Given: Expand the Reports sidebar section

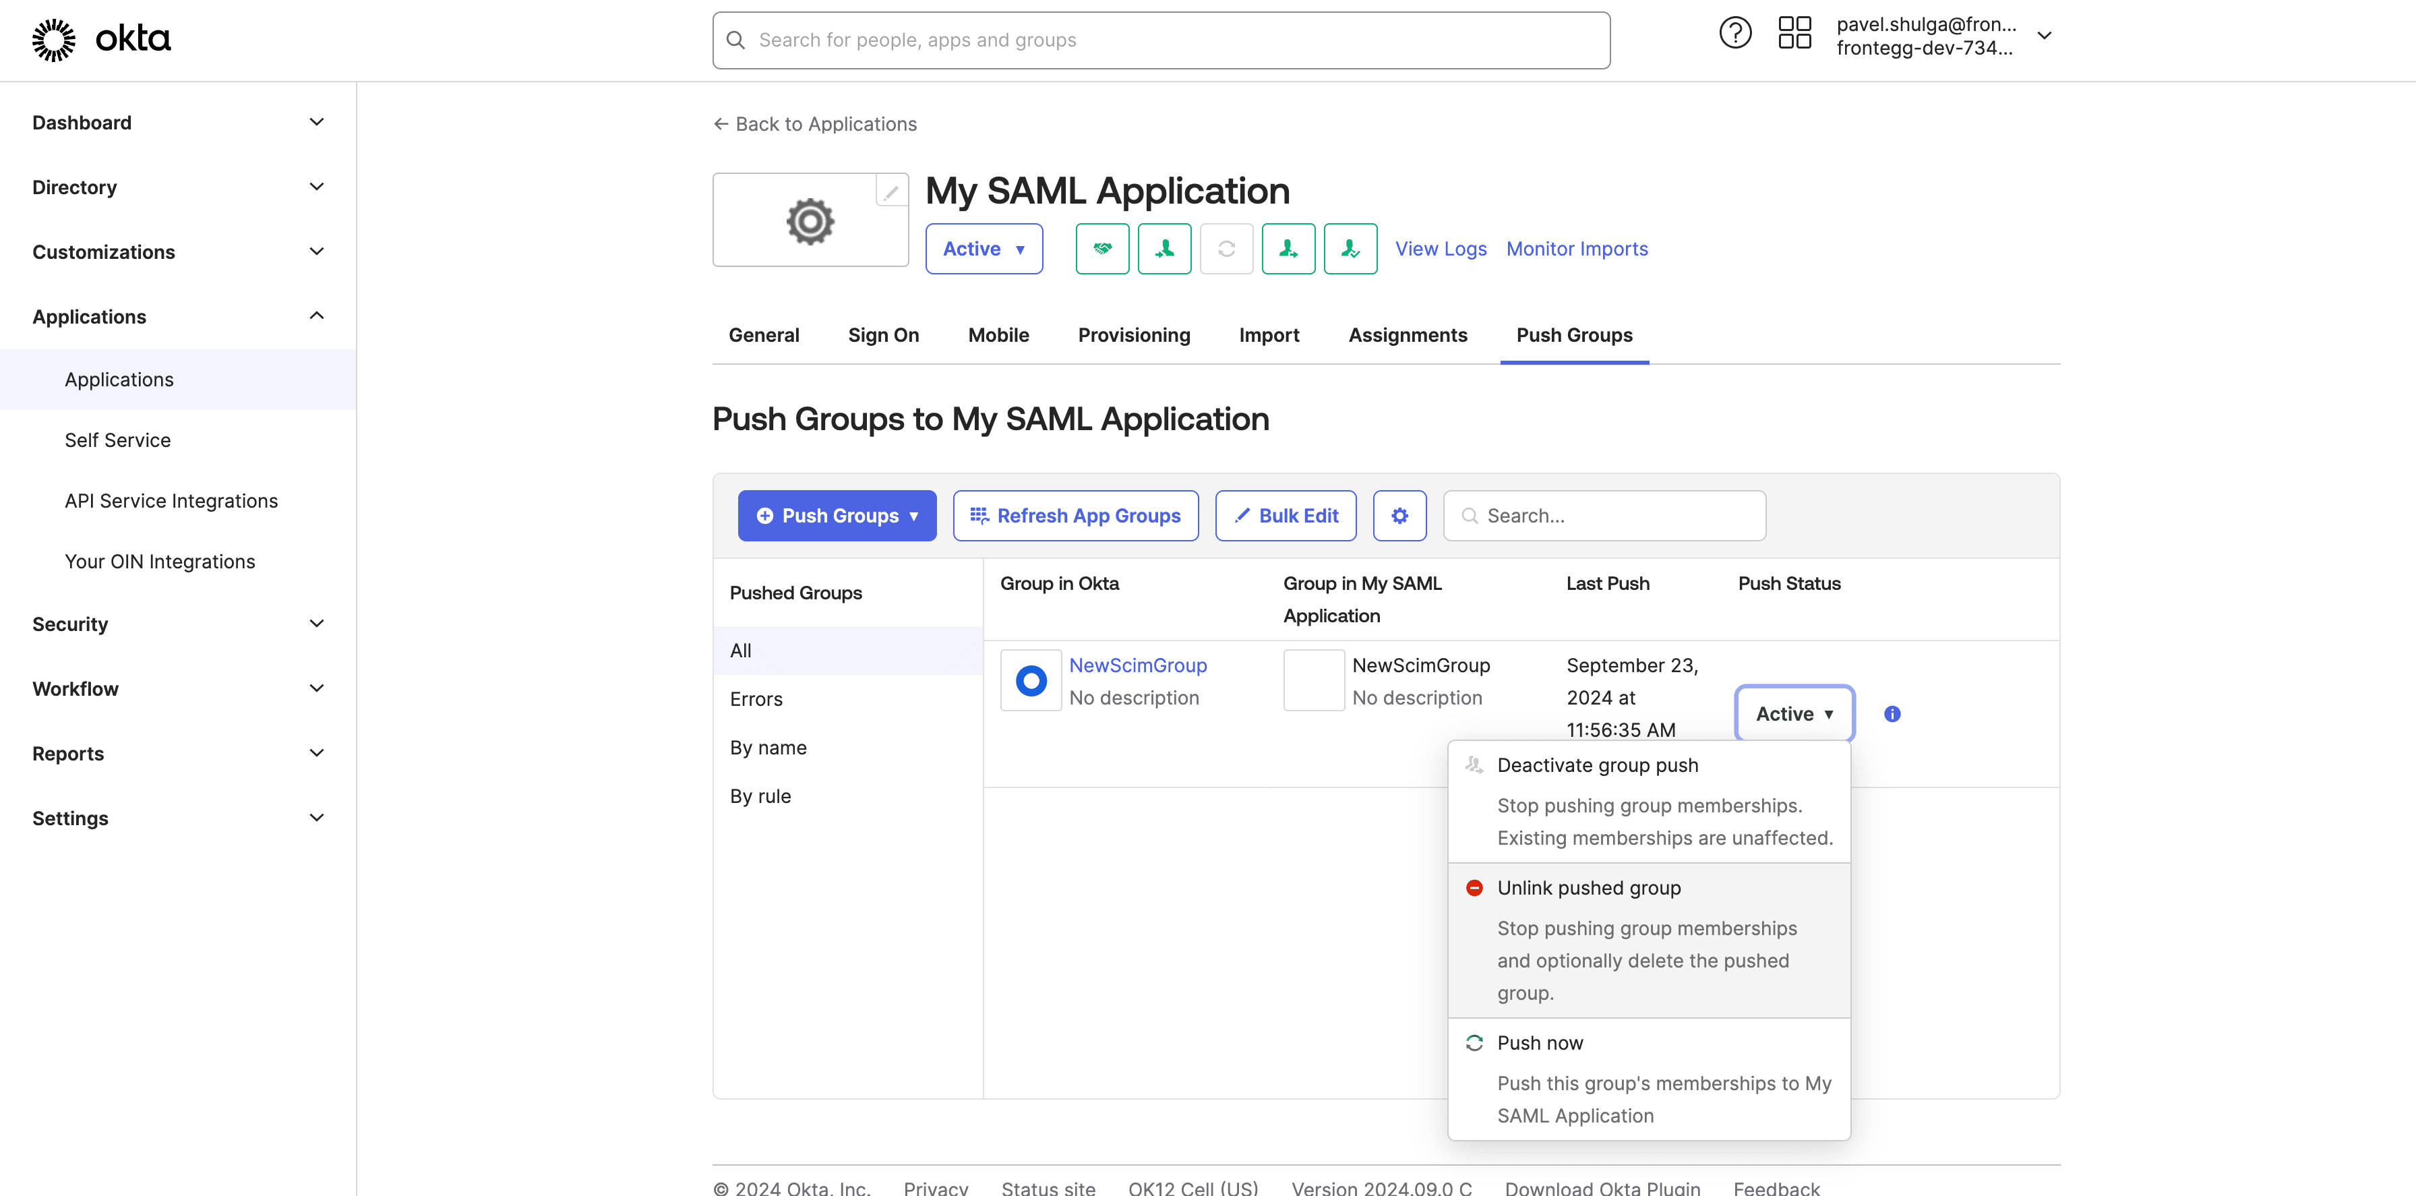Looking at the screenshot, I should 178,753.
